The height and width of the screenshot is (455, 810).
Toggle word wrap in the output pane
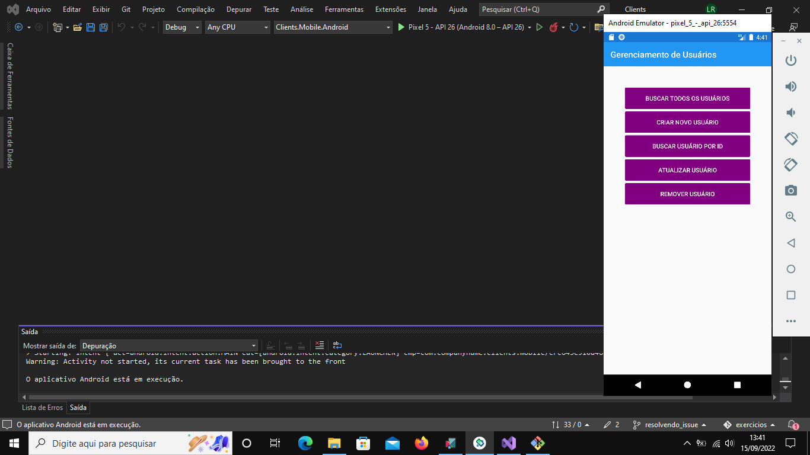pos(337,345)
